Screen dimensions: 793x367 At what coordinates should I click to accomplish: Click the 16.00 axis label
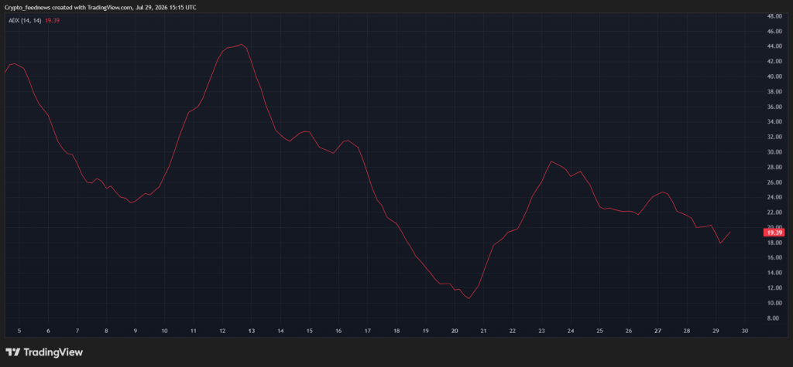775,257
